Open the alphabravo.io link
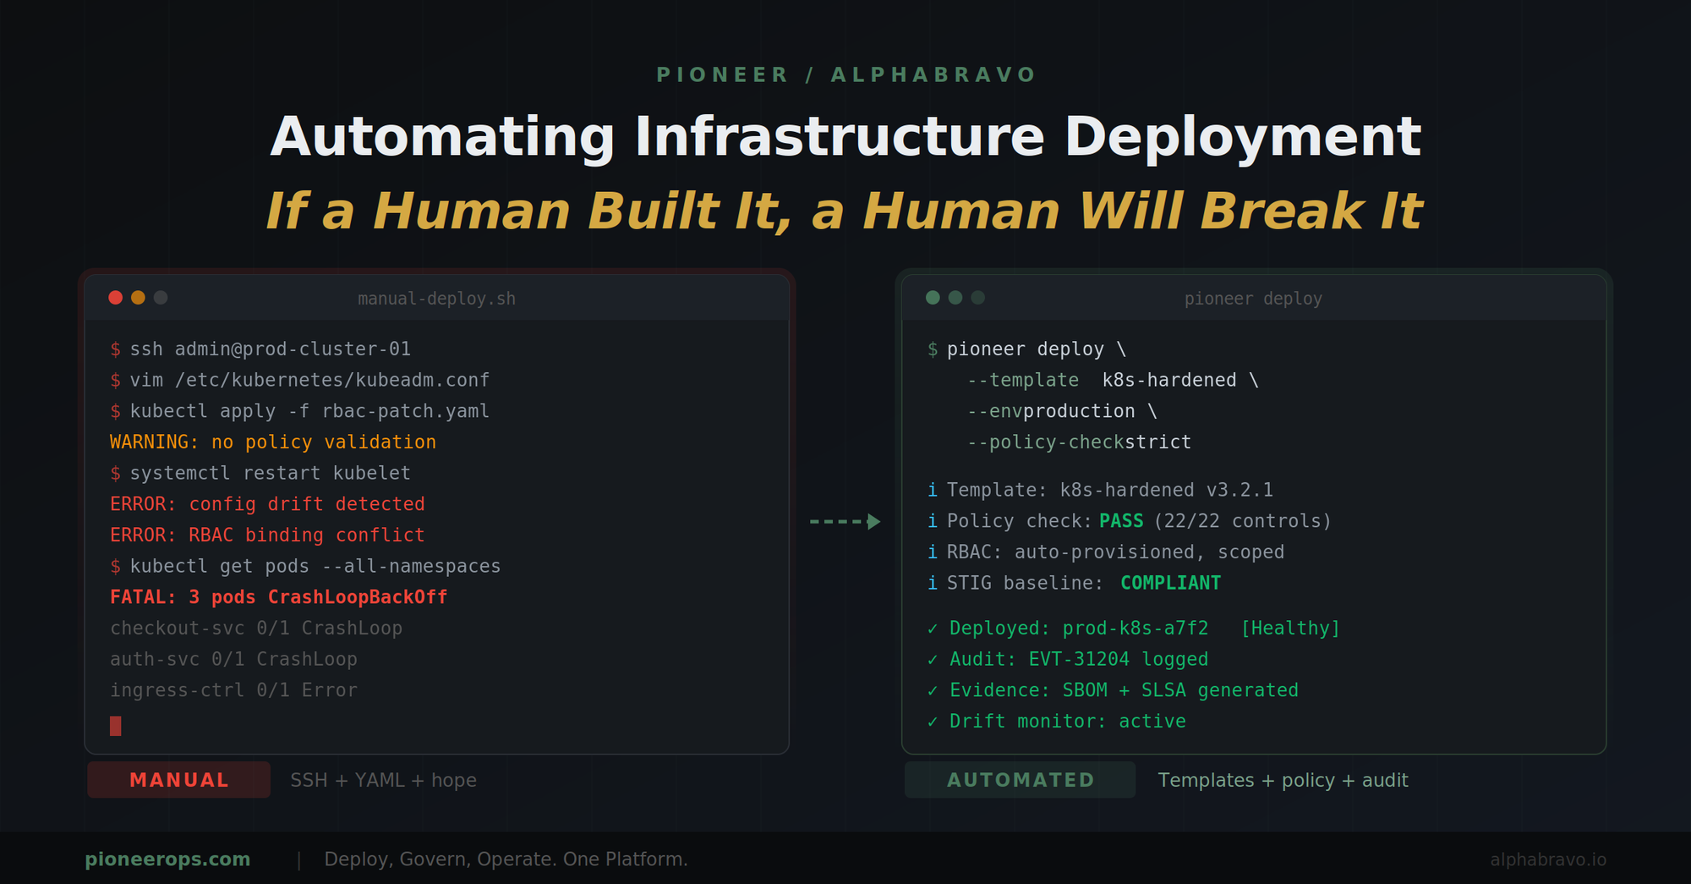1691x884 pixels. click(1548, 859)
